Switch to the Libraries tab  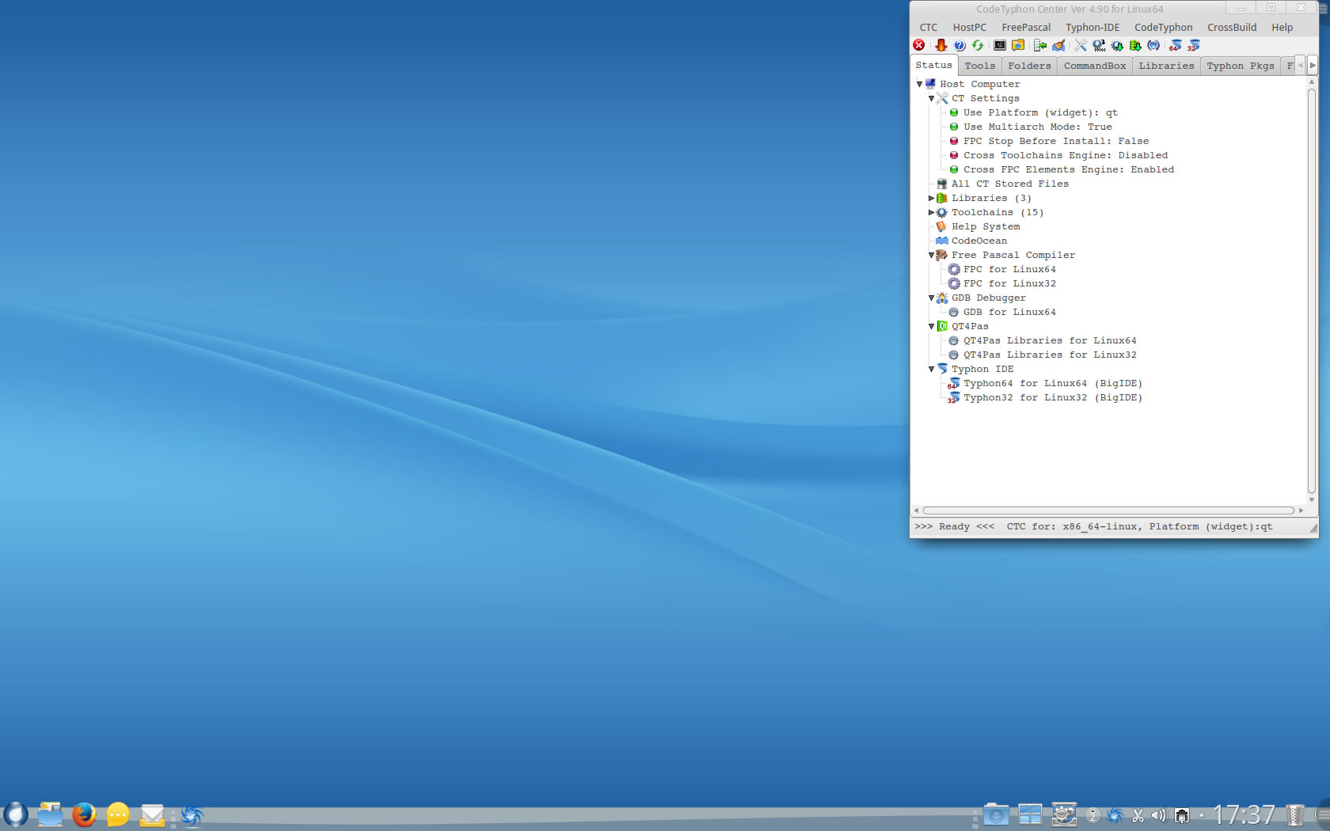[1166, 66]
